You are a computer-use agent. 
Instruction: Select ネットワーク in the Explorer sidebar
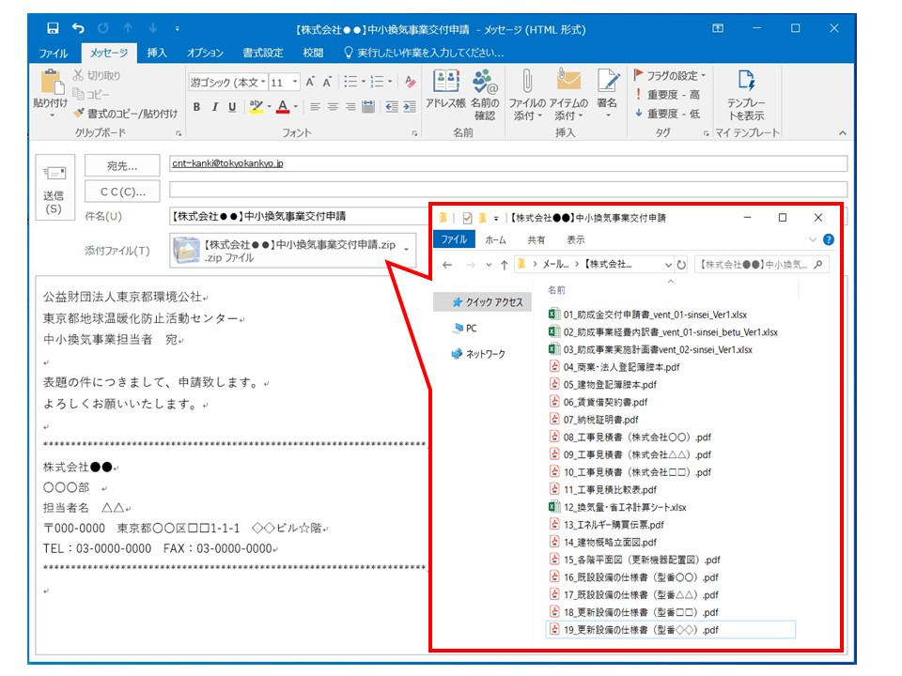click(x=478, y=354)
